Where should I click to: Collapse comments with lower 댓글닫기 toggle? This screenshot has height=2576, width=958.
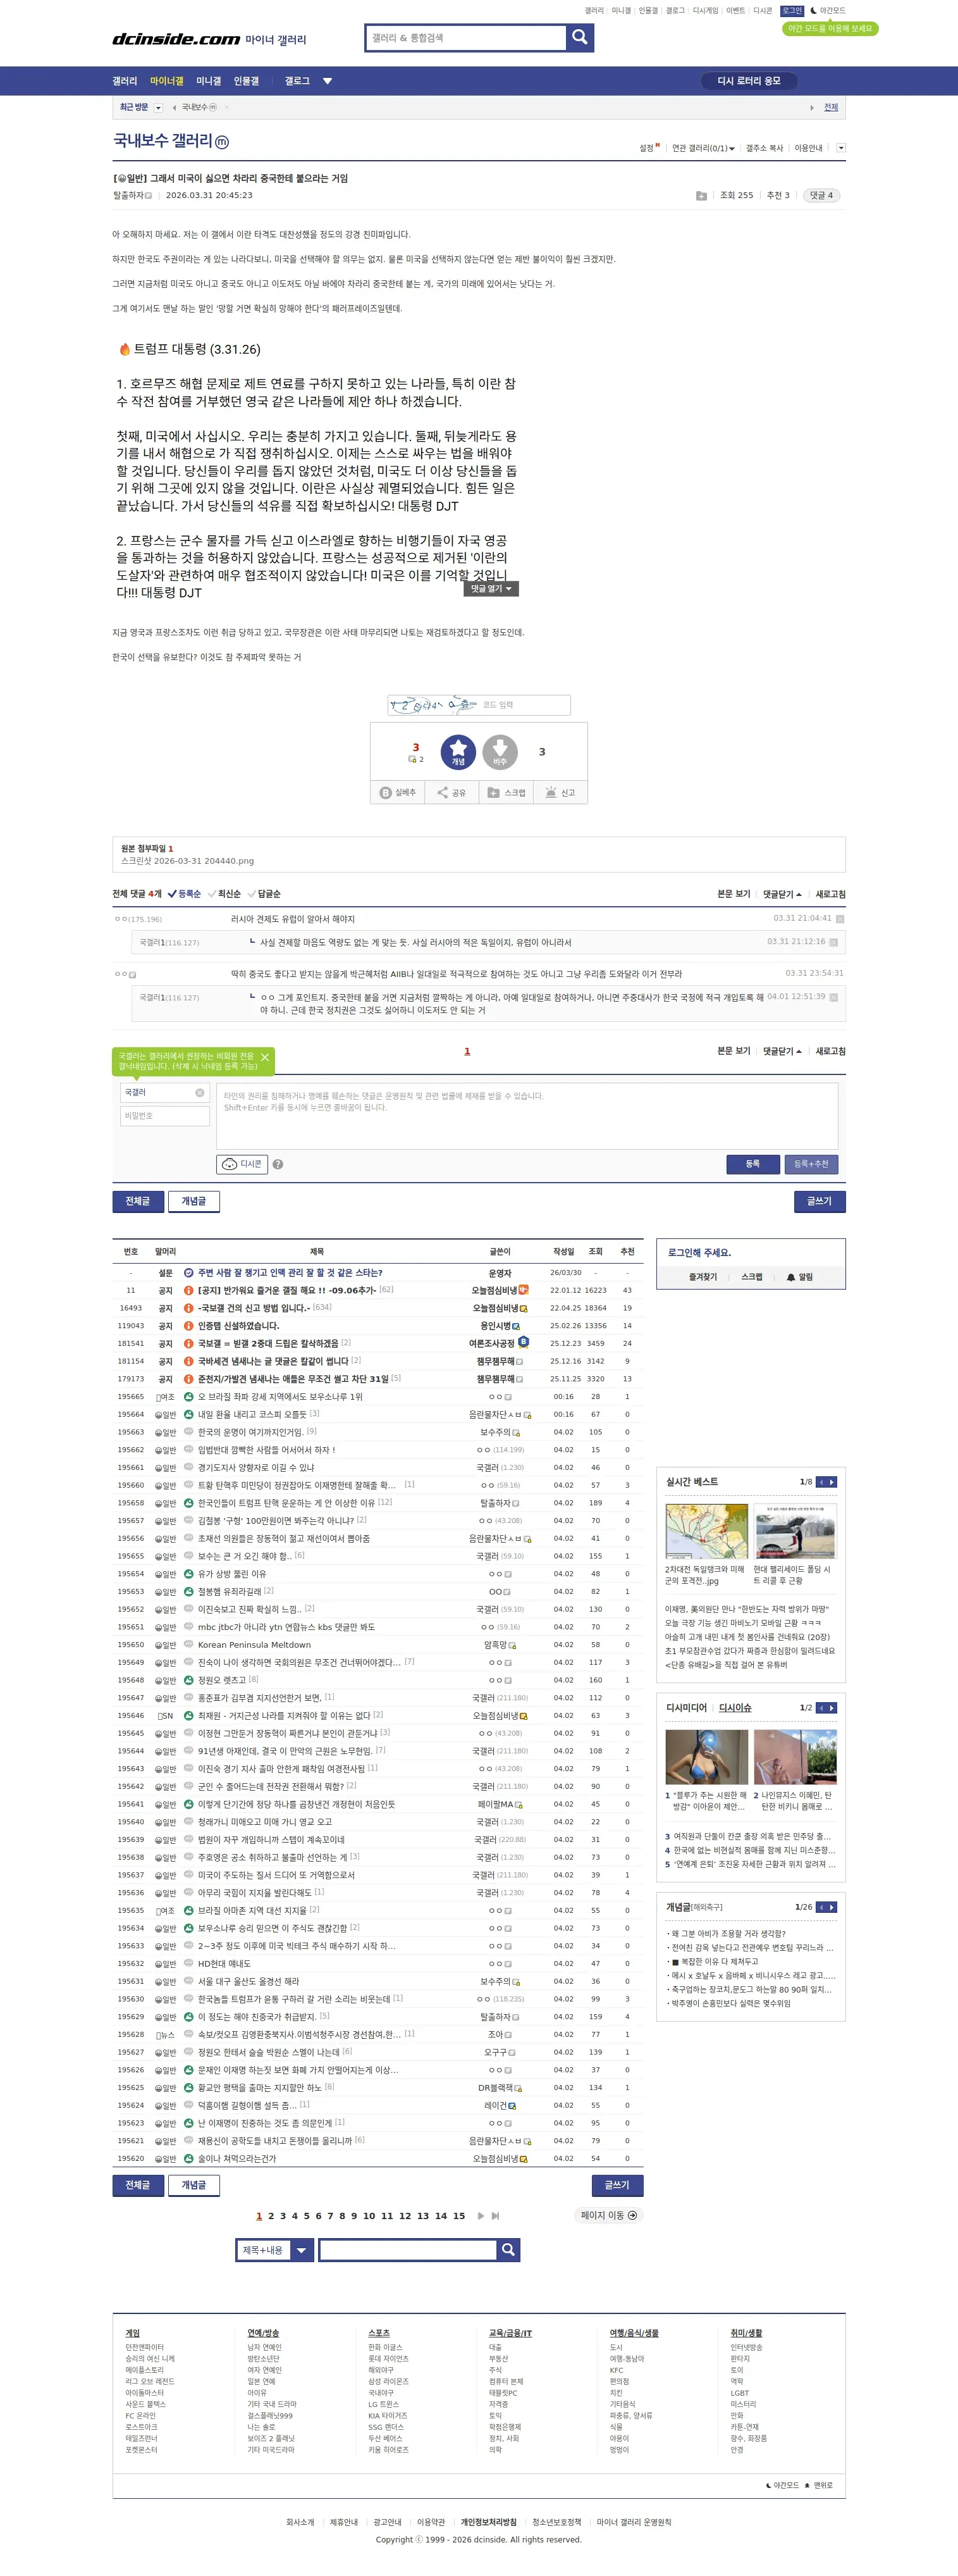(782, 1051)
